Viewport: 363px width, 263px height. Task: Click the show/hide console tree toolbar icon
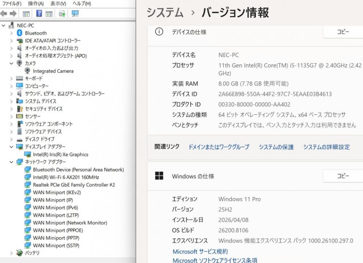tap(26, 14)
